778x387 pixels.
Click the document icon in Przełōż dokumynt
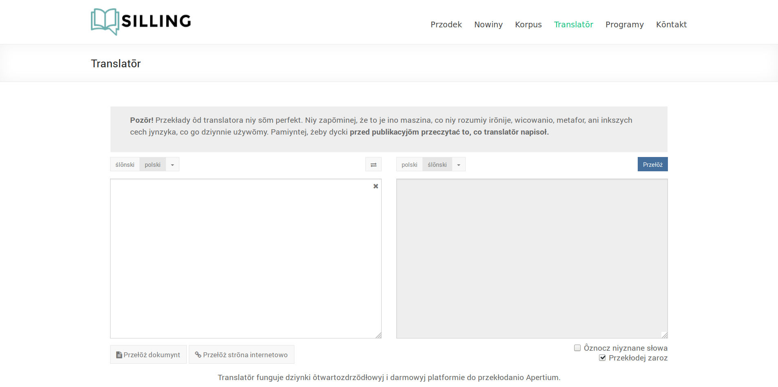click(119, 355)
